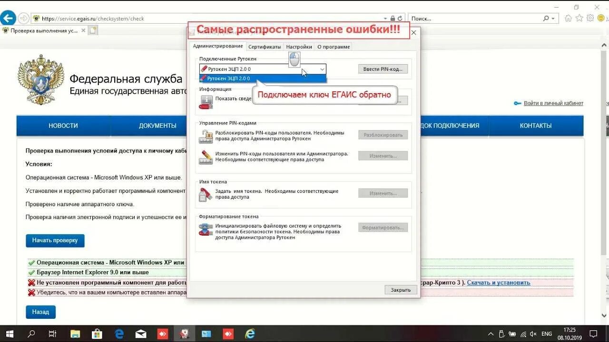Image resolution: width=609 pixels, height=342 pixels.
Task: Click the Закрыть button in the dialog
Action: pos(401,290)
